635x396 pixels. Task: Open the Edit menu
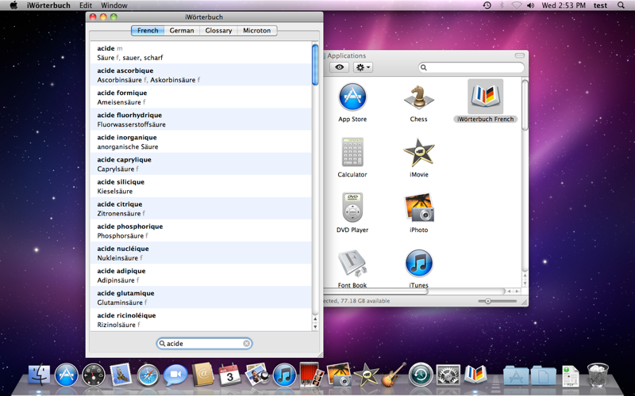point(86,6)
